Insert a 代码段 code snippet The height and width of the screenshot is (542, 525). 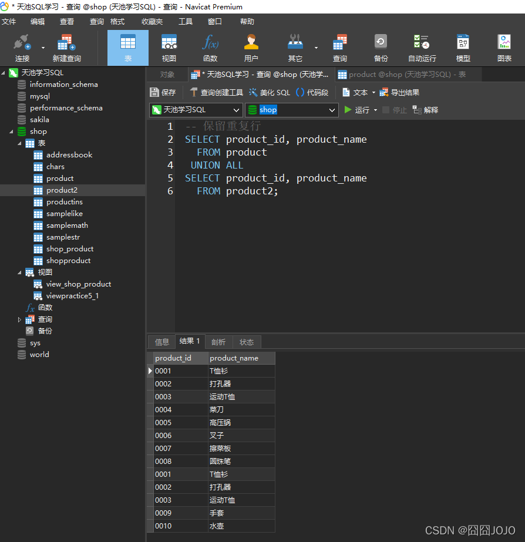[x=312, y=92]
